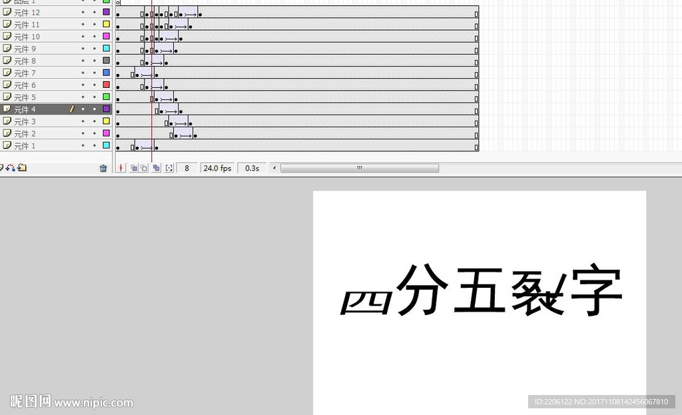Viewport: 682px width, 415px height.
Task: Click the layer icon of 元件 11
Action: (7, 25)
